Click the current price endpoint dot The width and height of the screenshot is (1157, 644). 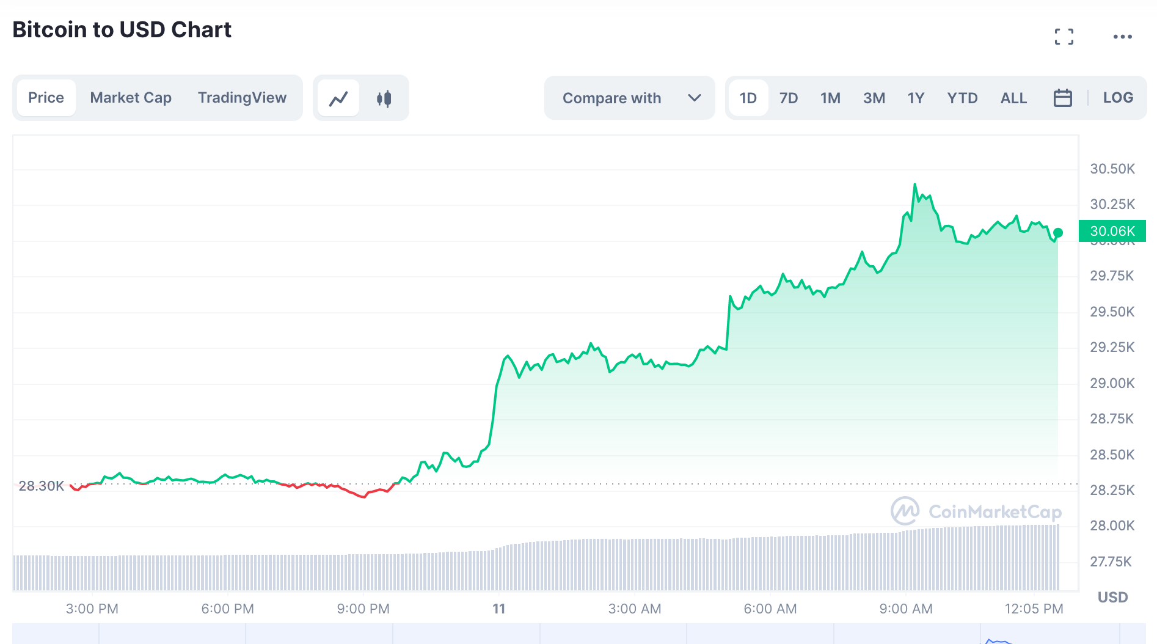coord(1058,233)
